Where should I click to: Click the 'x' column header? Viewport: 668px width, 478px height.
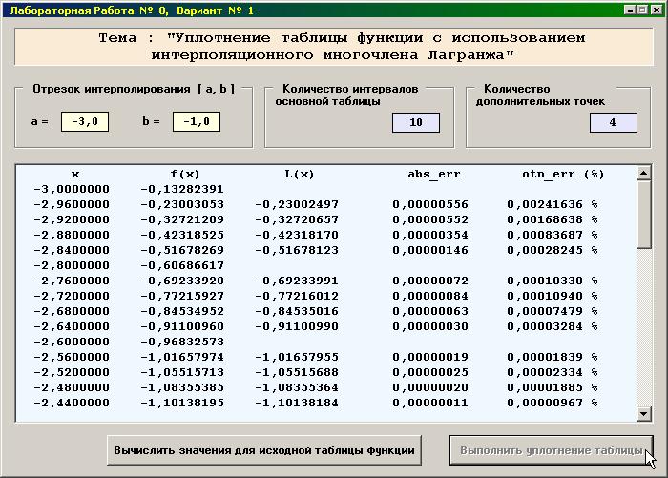(75, 175)
